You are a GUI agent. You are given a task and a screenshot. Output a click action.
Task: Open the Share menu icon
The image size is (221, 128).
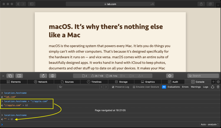[x=201, y=4]
